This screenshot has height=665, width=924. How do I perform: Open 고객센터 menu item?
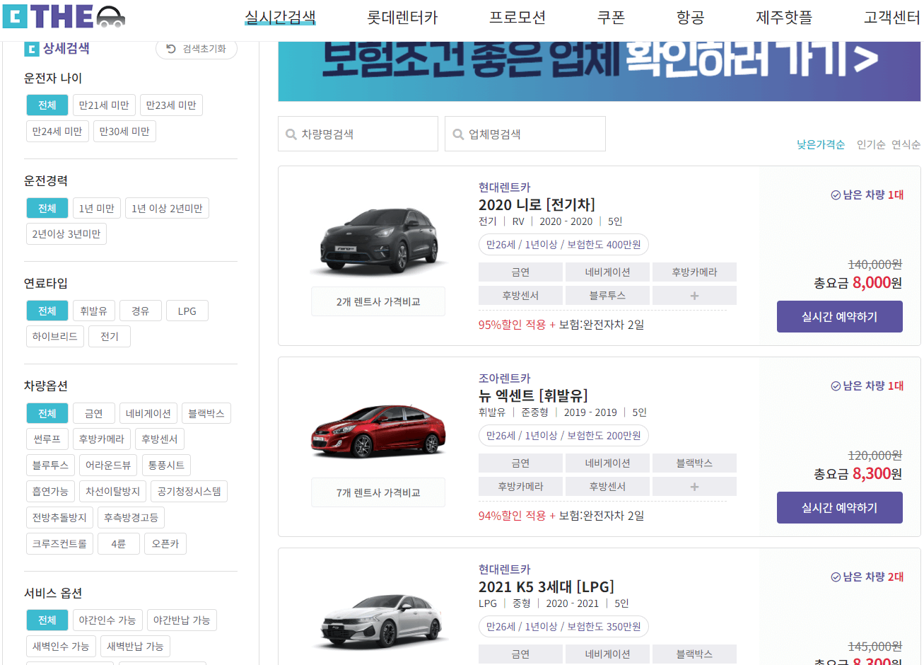(891, 17)
